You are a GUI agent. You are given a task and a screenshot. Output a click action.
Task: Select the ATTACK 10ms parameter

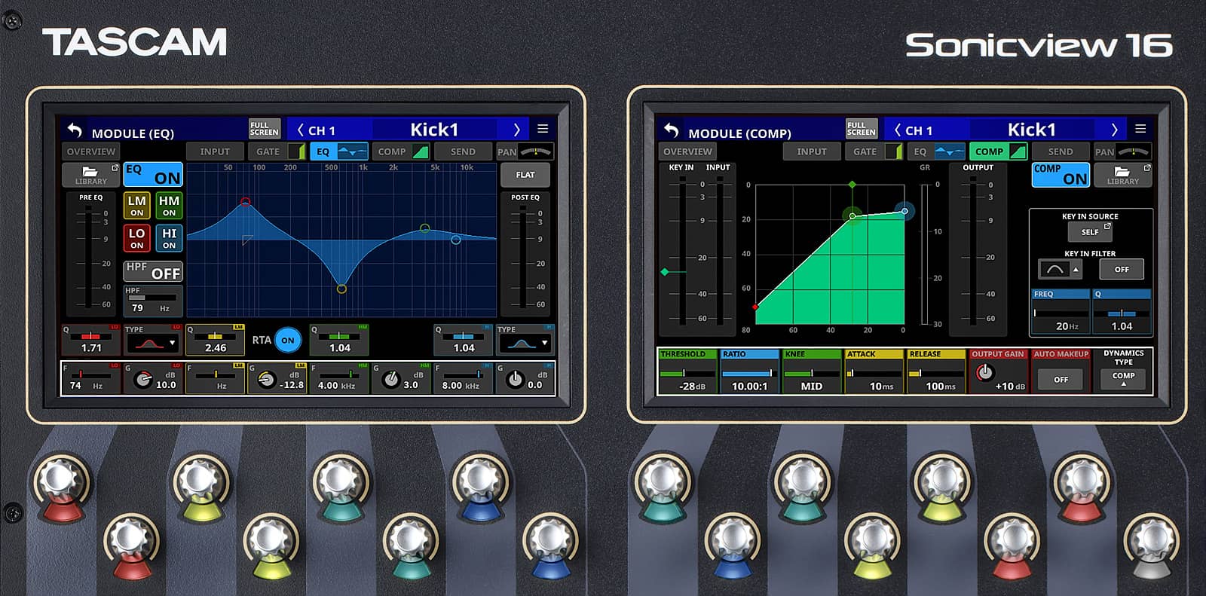point(874,372)
